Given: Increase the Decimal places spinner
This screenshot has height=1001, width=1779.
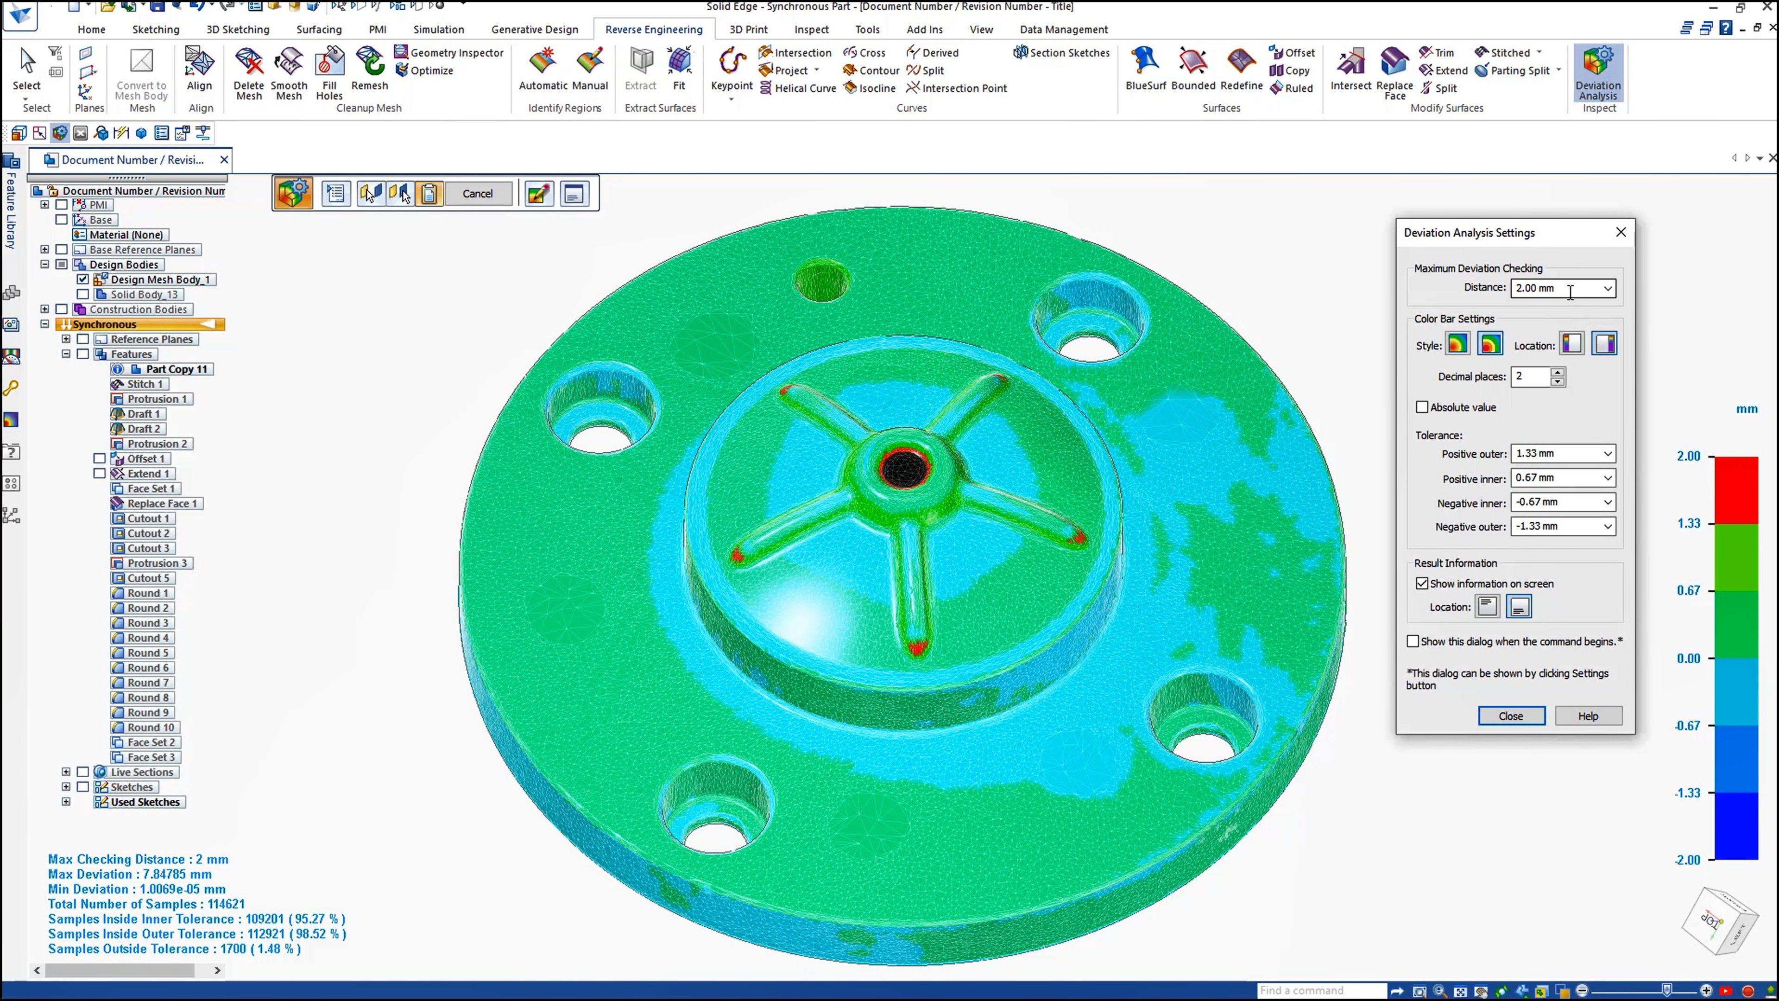Looking at the screenshot, I should [1557, 372].
